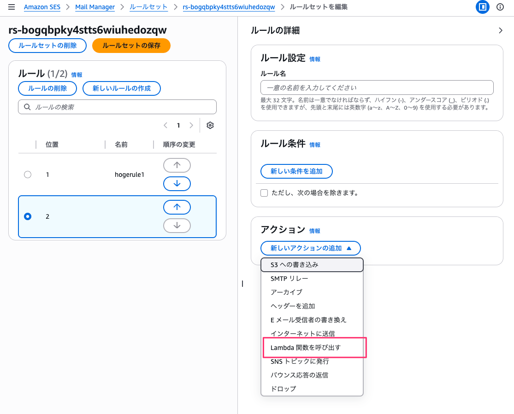Open the hamburger navigation menu

coord(12,7)
